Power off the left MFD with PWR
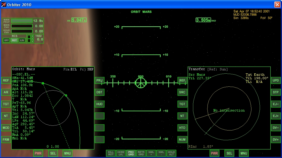282x158 pixels. point(38,153)
